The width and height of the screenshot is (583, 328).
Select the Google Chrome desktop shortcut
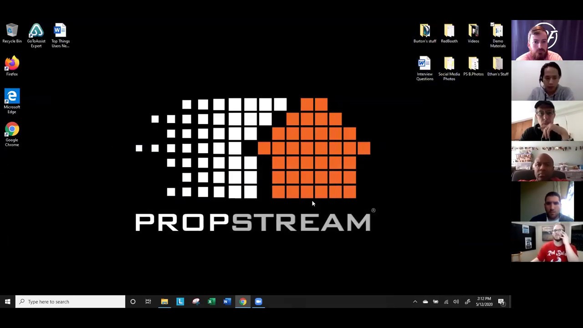pos(12,135)
